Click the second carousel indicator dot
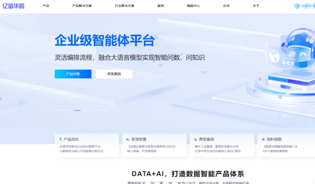315x184 pixels. (x=68, y=110)
